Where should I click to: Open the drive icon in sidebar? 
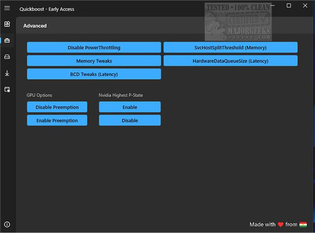pyautogui.click(x=7, y=57)
